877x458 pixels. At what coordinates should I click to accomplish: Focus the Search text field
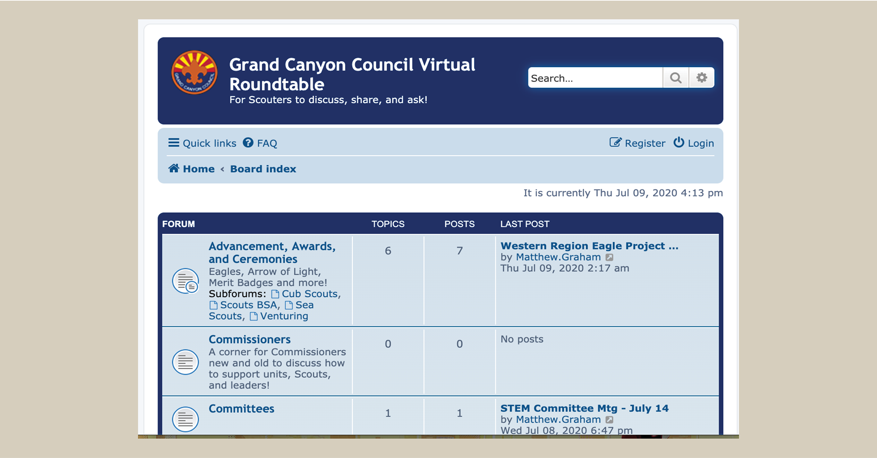595,78
